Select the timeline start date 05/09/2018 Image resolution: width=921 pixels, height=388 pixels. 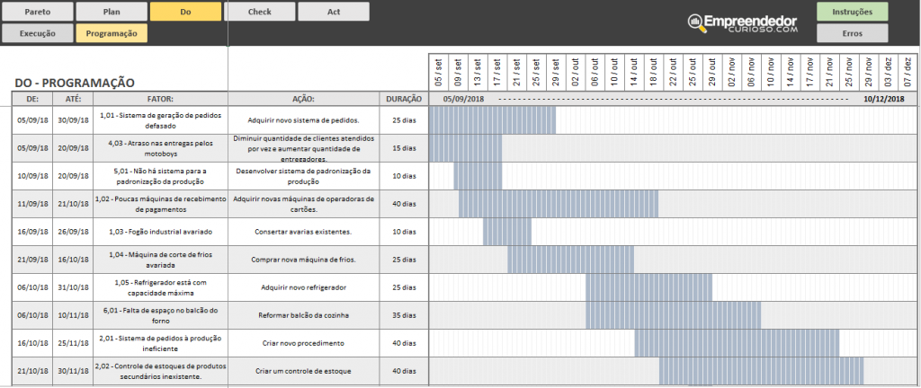(x=463, y=99)
